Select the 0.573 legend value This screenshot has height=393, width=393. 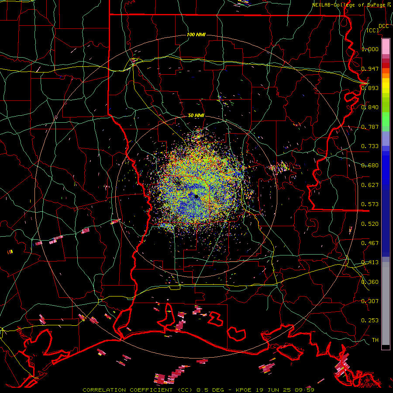pos(370,204)
